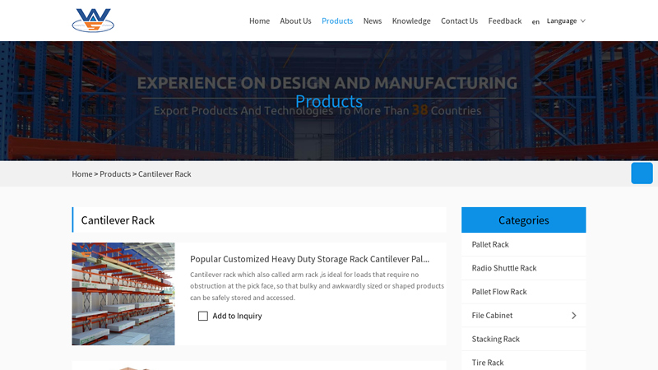
Task: Tick the Add to Inquiry checkbox
Action: click(202, 316)
